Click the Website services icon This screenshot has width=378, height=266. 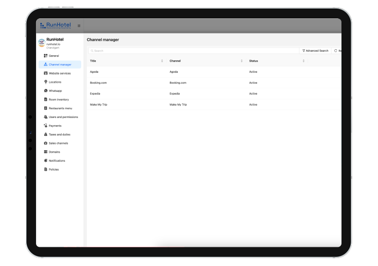[x=46, y=73]
